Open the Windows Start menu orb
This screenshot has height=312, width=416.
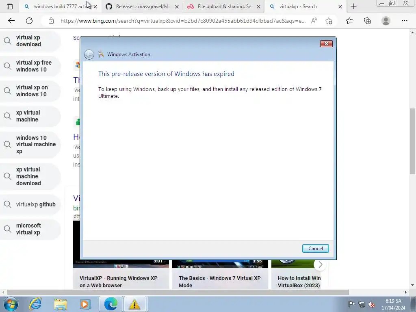click(11, 304)
